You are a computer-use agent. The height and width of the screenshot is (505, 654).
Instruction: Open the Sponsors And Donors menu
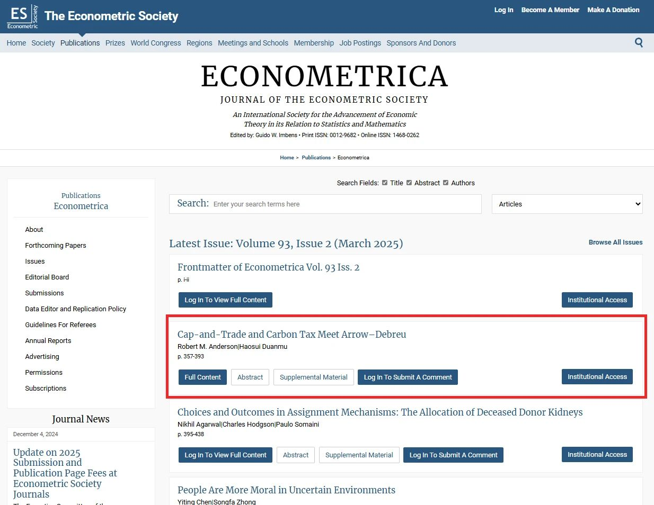[421, 43]
